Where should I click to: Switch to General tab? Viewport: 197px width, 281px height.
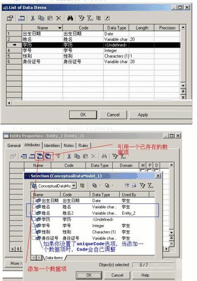coord(14,145)
